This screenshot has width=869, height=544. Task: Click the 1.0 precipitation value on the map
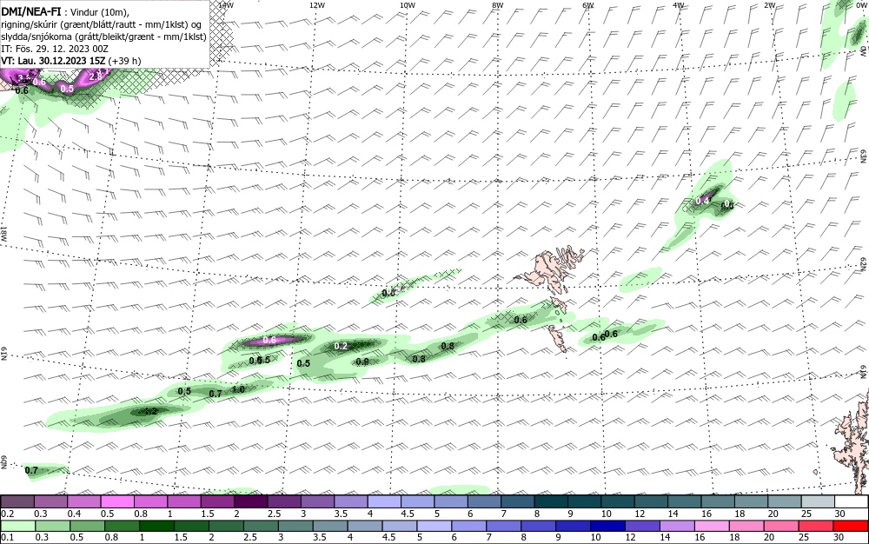239,389
